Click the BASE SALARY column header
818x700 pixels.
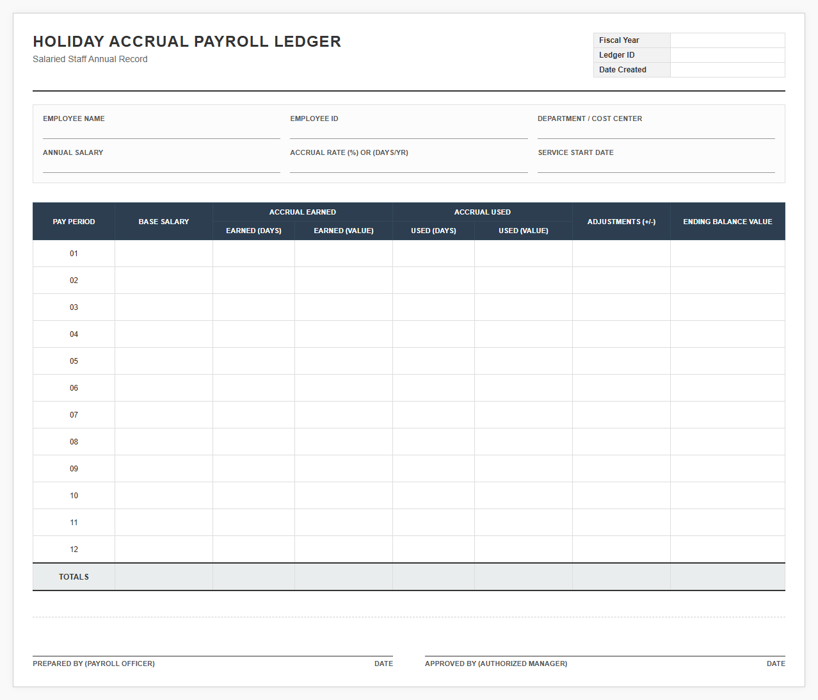click(x=164, y=222)
